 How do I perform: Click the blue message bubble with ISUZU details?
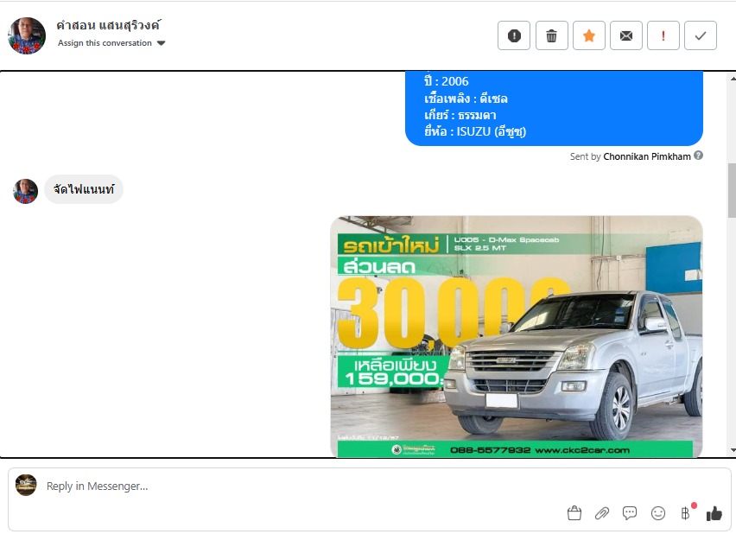click(554, 109)
